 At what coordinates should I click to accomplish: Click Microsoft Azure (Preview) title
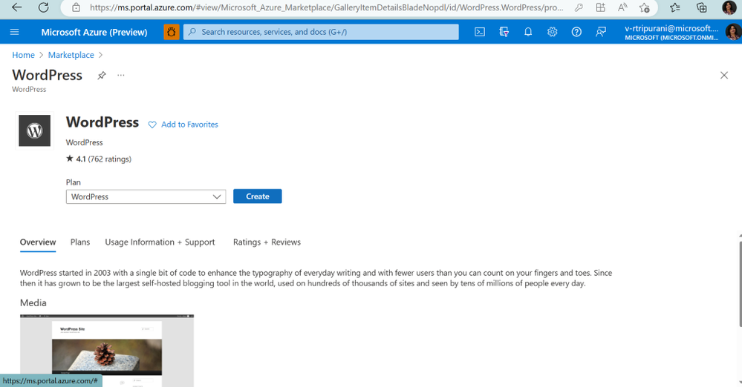coord(94,32)
